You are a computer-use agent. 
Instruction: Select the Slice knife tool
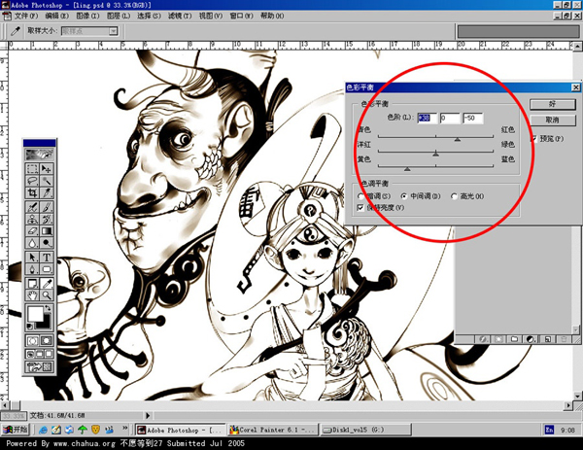tap(47, 192)
